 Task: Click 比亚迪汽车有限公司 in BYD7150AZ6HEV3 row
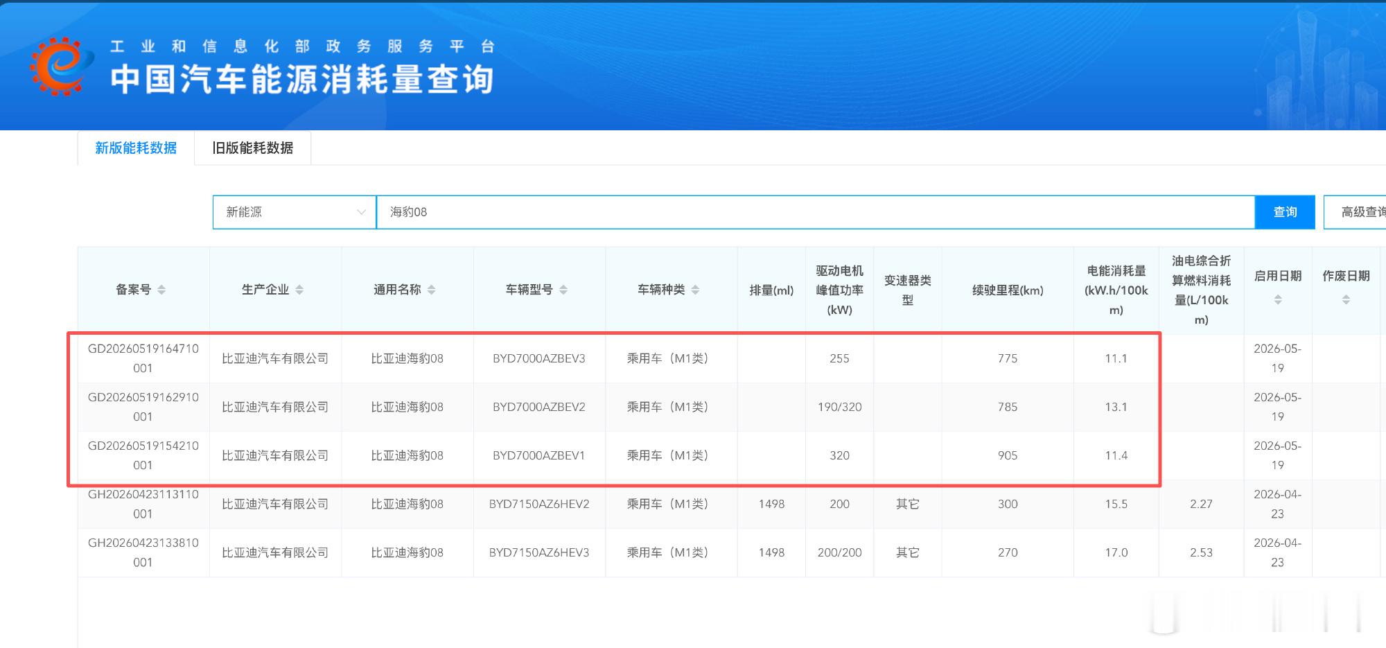point(275,552)
